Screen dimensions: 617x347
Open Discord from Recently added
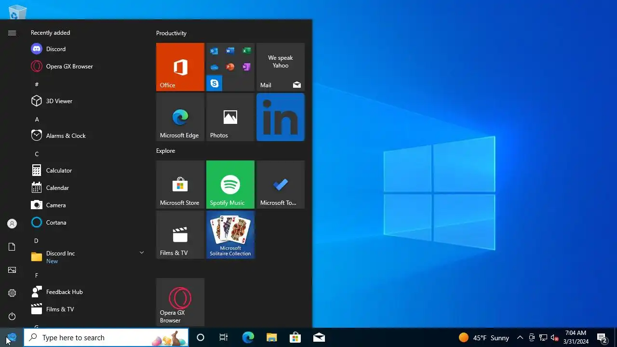point(87,49)
